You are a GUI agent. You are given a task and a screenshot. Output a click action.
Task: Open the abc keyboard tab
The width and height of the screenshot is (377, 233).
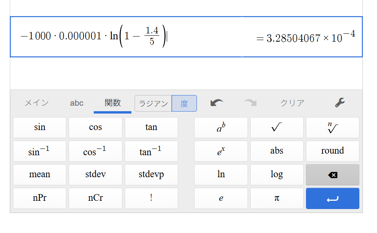[76, 103]
